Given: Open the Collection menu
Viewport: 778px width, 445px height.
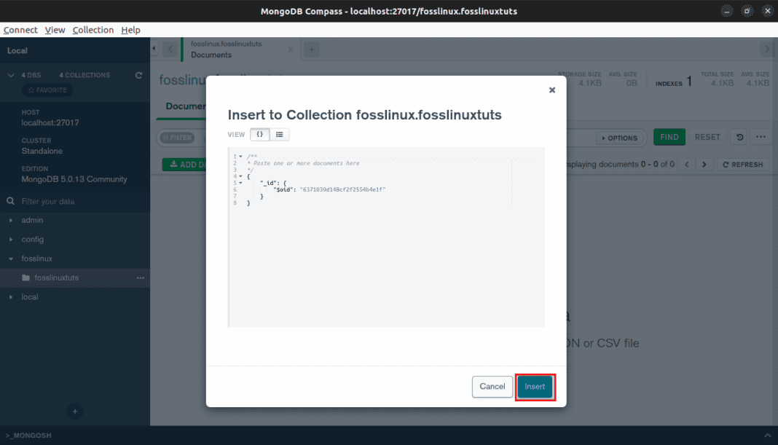Looking at the screenshot, I should 93,30.
